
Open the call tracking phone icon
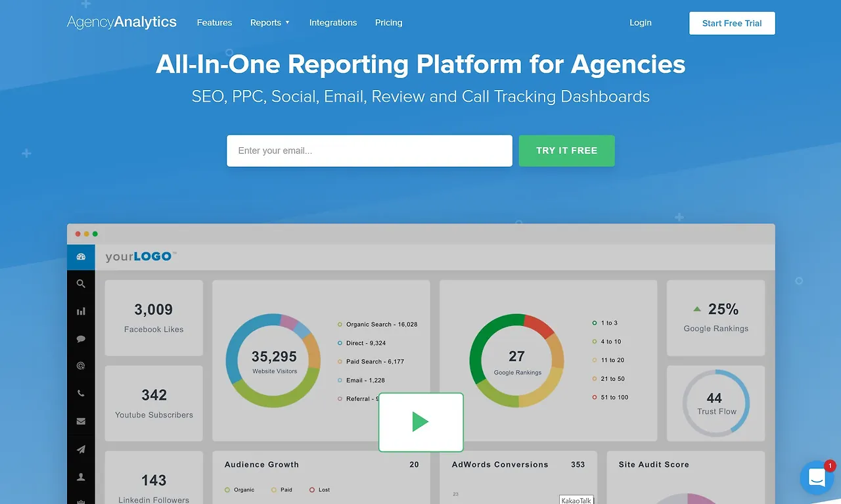click(80, 393)
